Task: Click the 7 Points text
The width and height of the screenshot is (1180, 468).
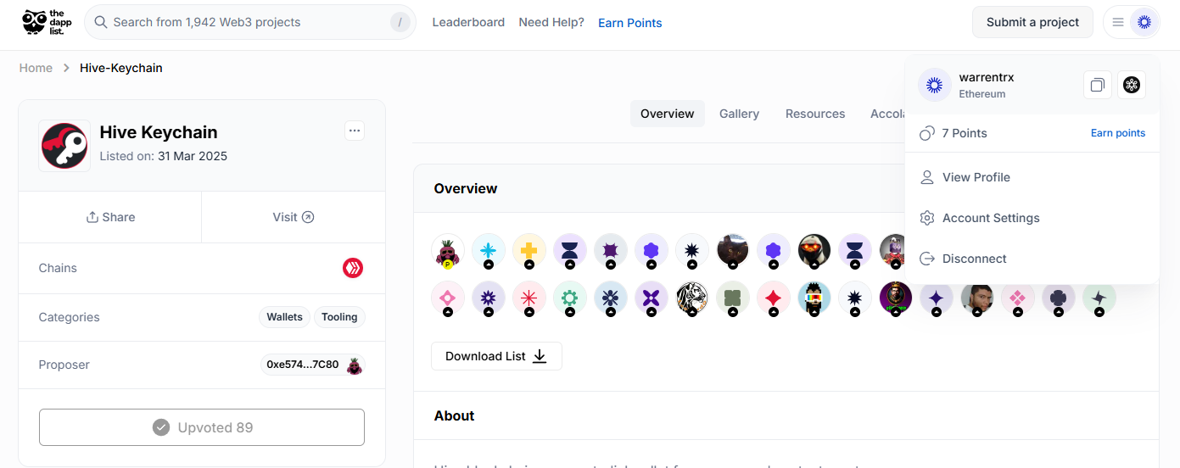Action: pos(965,133)
